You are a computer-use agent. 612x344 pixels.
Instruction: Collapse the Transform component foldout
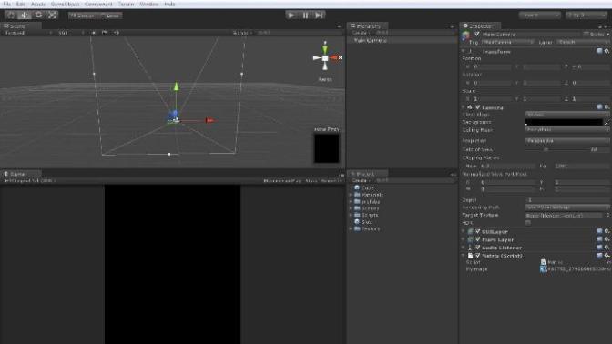(x=464, y=51)
